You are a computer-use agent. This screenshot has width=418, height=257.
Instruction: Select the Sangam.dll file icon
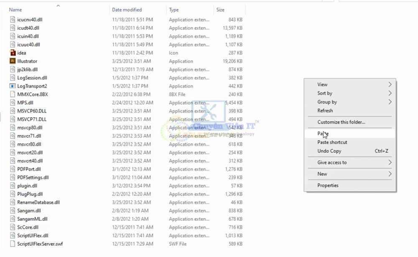[x=13, y=211]
